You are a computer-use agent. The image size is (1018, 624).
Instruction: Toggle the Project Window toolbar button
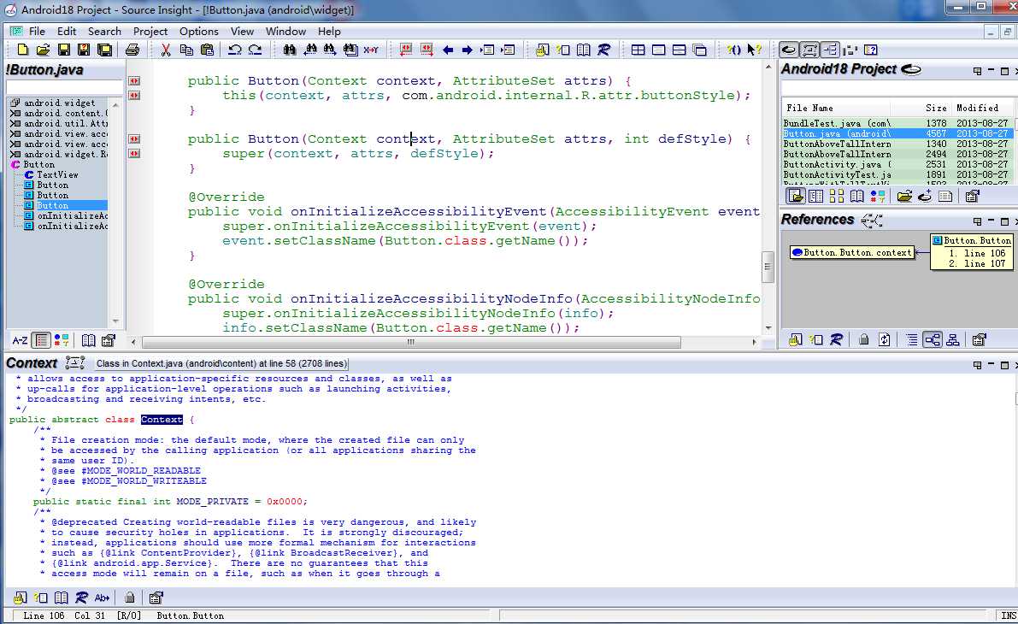[789, 50]
